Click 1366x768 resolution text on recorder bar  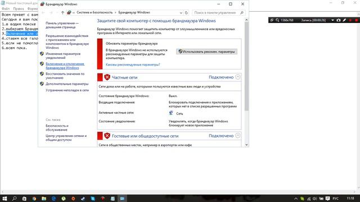point(287,20)
